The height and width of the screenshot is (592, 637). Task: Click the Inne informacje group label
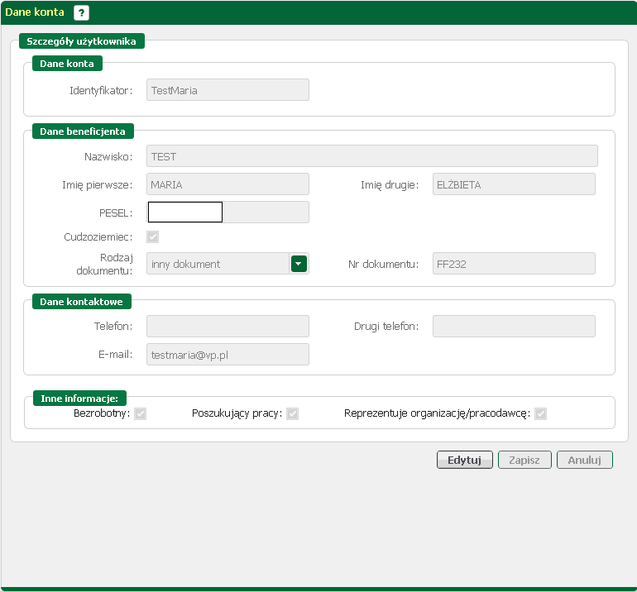[x=79, y=399]
